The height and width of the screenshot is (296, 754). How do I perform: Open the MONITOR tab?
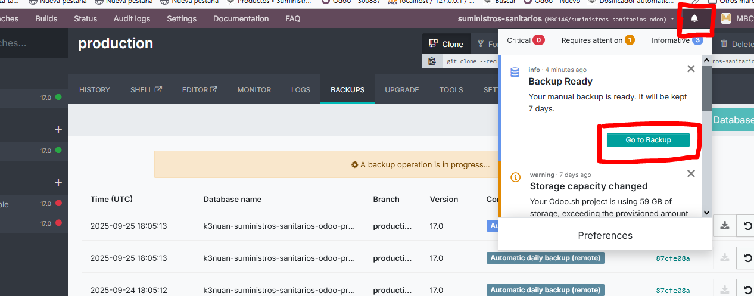click(x=254, y=90)
